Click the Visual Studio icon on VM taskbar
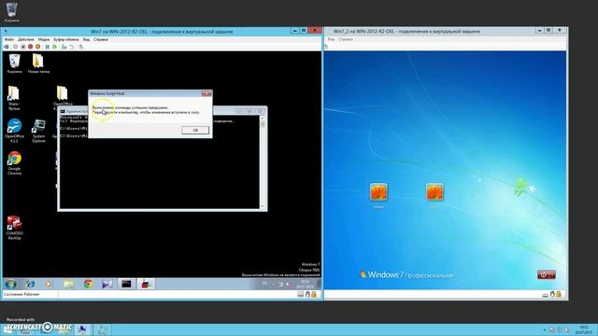Image resolution: width=598 pixels, height=336 pixels. tap(107, 284)
